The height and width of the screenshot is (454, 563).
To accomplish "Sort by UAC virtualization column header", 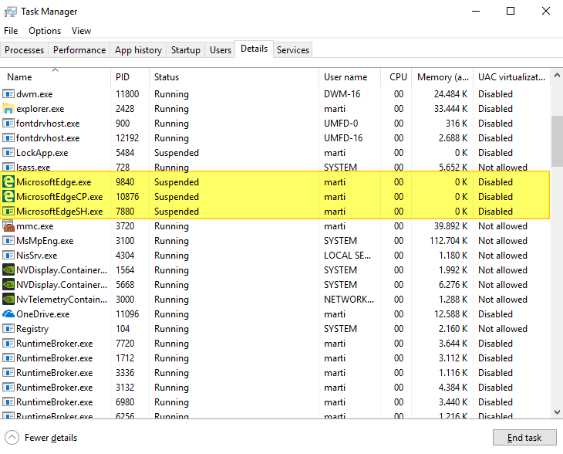I will pos(511,77).
